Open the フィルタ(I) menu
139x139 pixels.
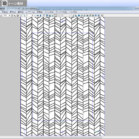pyautogui.click(x=49, y=12)
